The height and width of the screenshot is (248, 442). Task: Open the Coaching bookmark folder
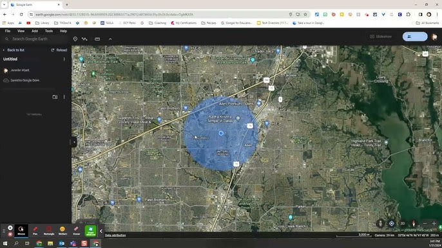(157, 23)
